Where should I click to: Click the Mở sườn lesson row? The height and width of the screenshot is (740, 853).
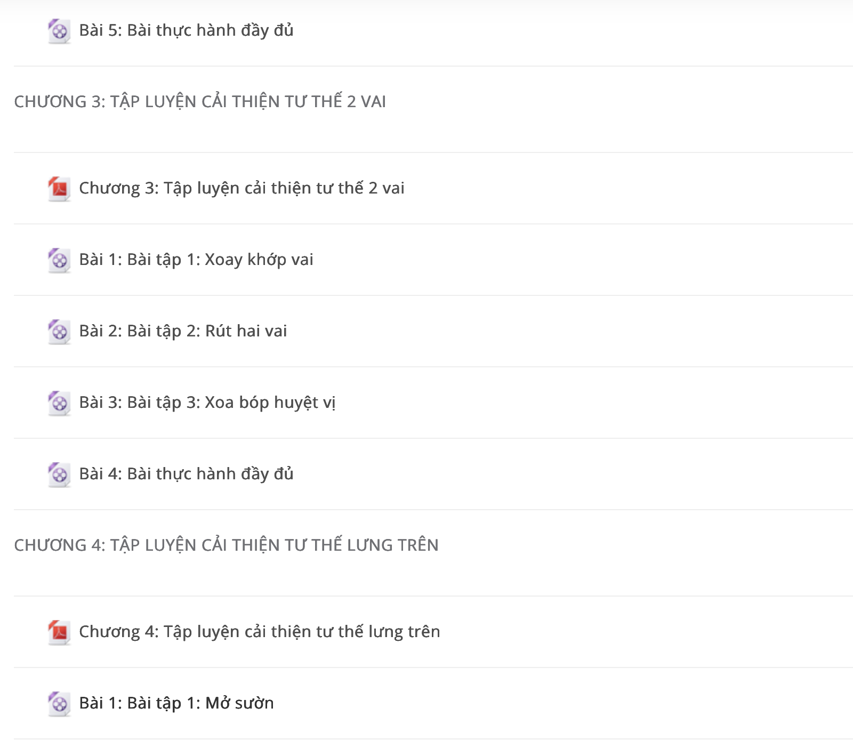pyautogui.click(x=433, y=703)
